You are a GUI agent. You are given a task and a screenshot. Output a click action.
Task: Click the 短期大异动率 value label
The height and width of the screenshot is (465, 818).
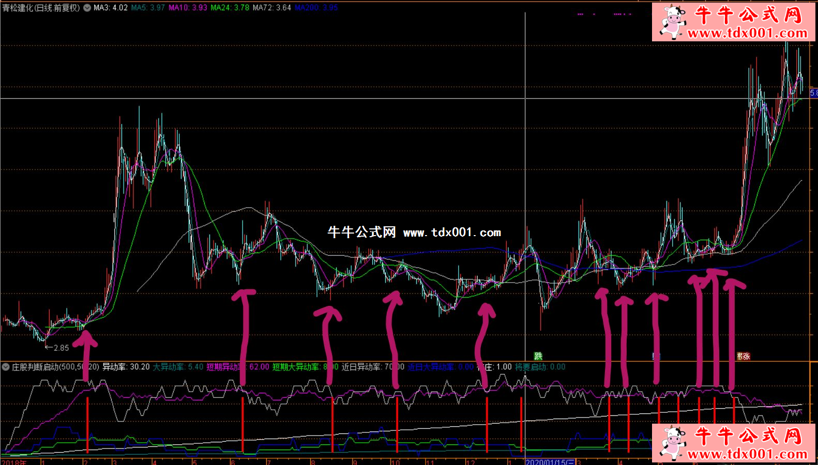click(x=305, y=367)
